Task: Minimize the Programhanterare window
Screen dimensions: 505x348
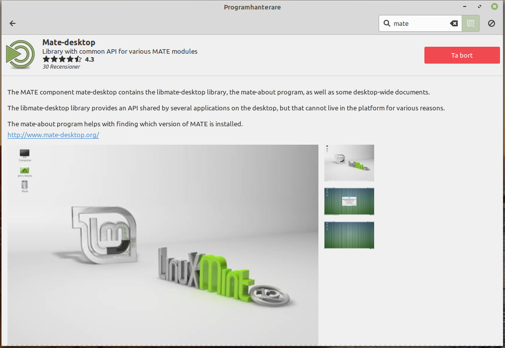Action: [x=465, y=6]
